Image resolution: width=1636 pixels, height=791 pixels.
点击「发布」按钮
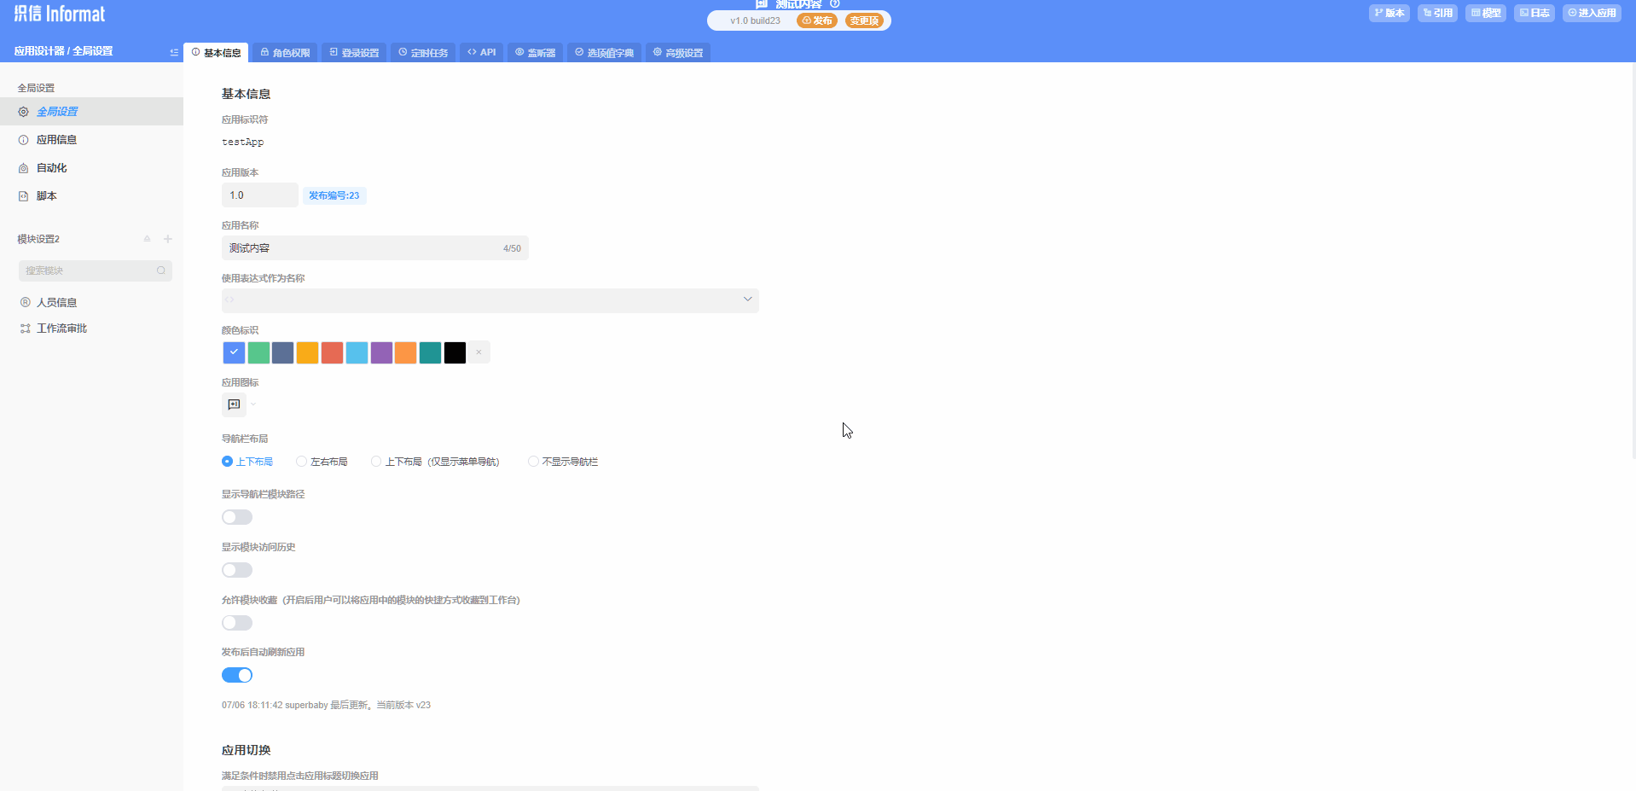coord(816,20)
